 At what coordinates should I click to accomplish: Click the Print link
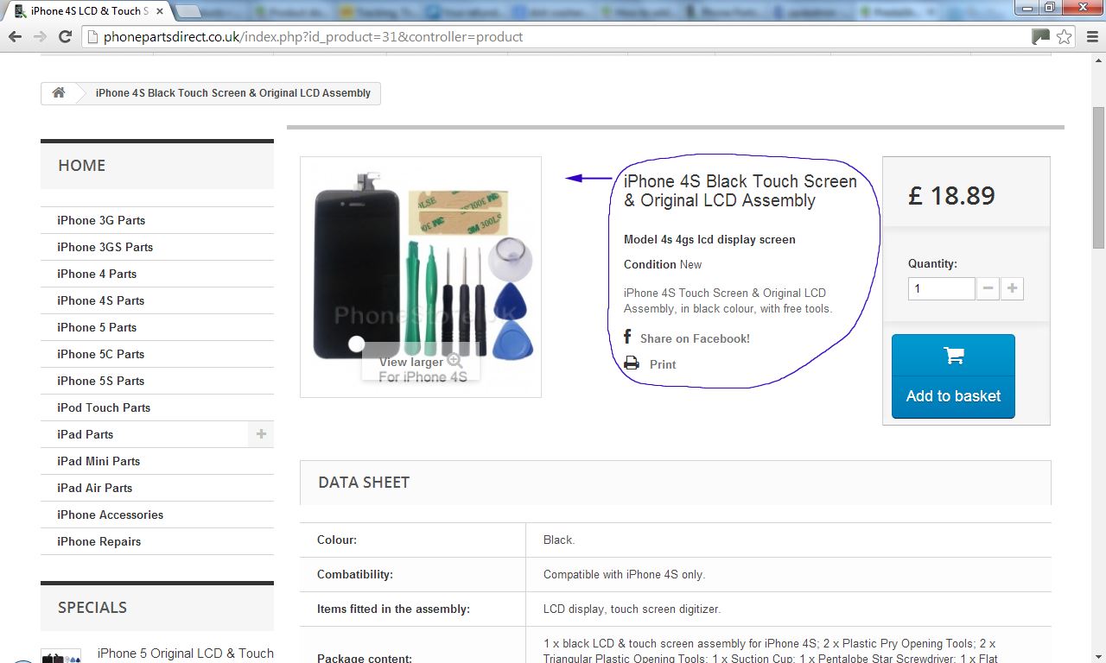[x=663, y=364]
